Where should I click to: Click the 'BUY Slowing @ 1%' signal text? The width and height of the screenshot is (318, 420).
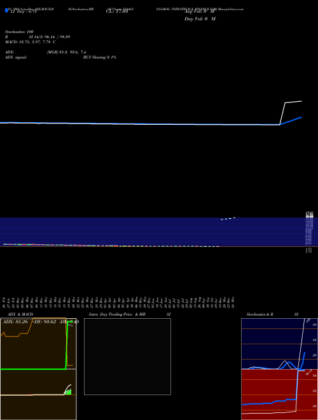point(100,57)
